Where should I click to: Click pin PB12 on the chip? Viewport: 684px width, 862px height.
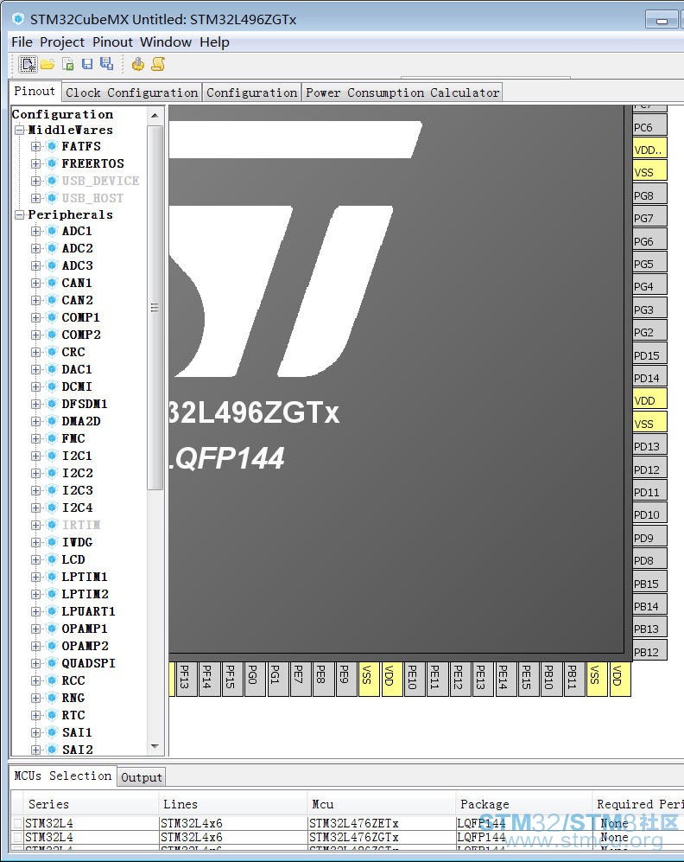(650, 652)
